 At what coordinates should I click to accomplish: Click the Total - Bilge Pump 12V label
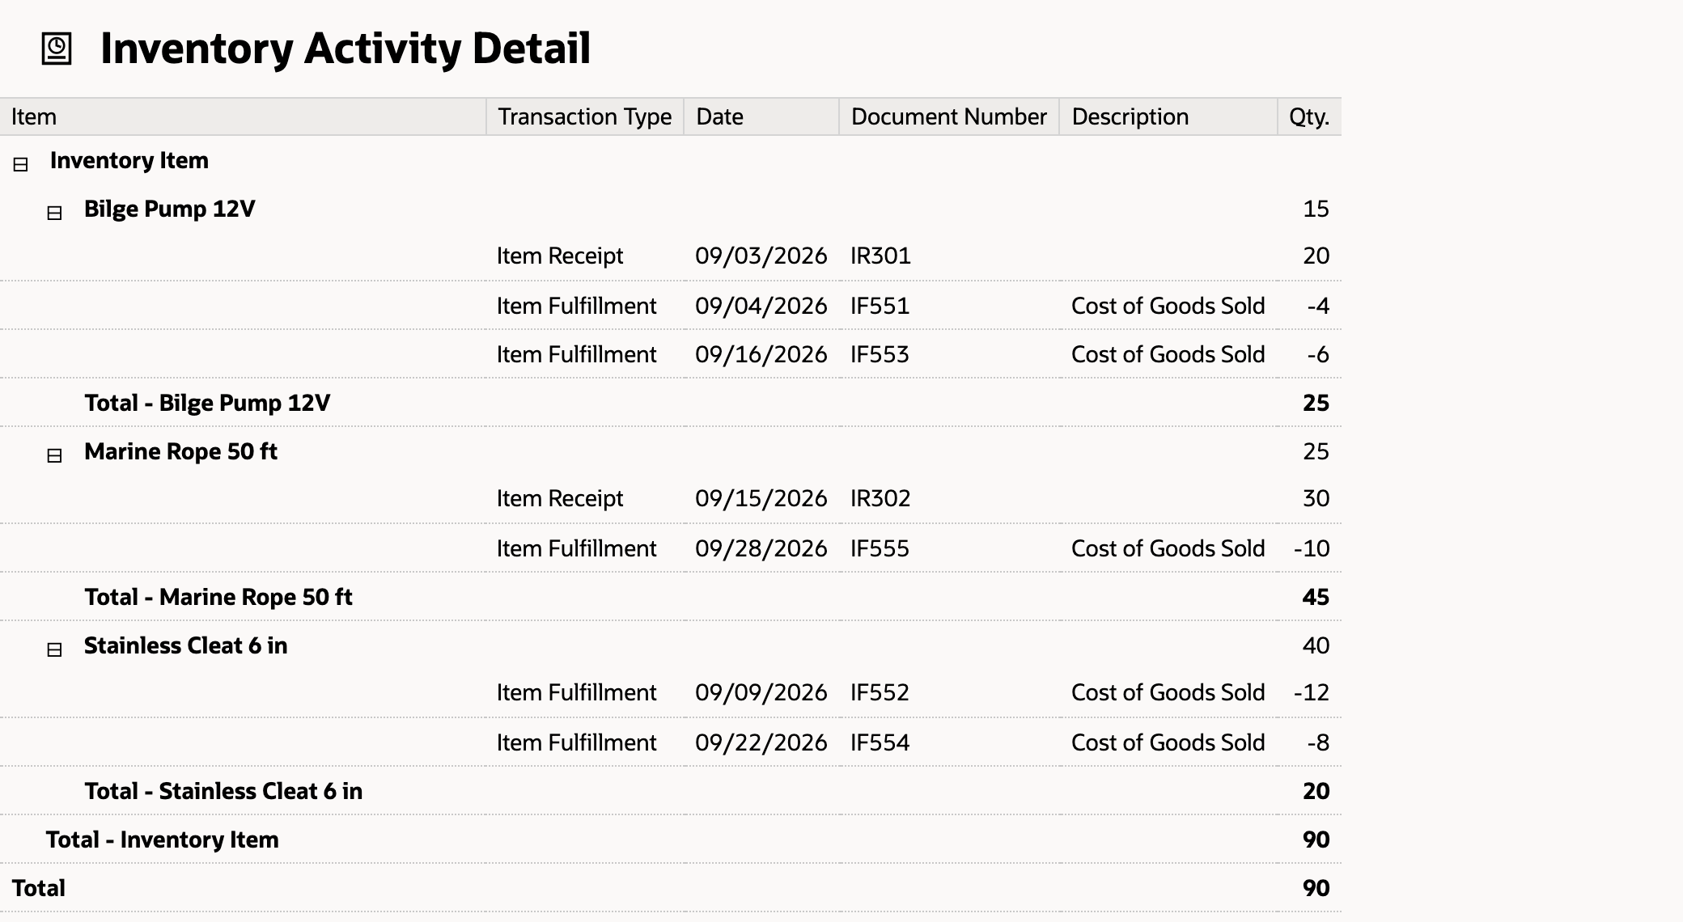click(x=207, y=403)
